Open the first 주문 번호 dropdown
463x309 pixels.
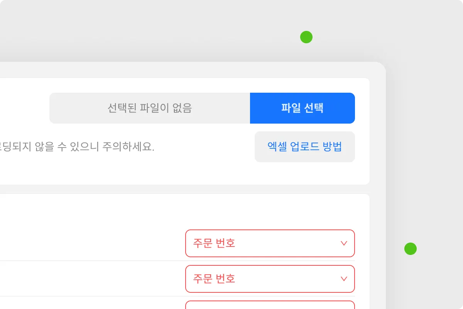(x=270, y=243)
